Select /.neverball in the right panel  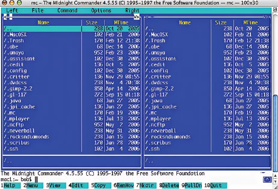pos(207,131)
